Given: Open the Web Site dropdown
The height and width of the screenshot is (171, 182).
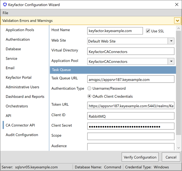Looking at the screenshot, I should [x=171, y=41].
